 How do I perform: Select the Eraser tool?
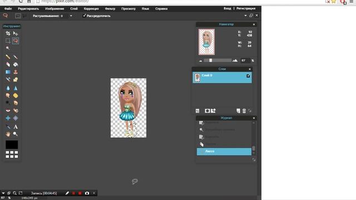coord(8,64)
